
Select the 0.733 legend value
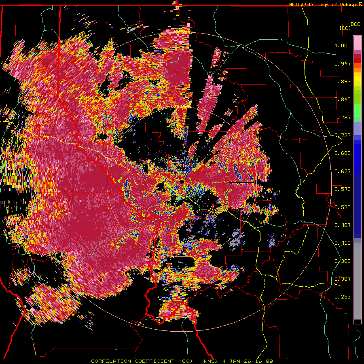pos(343,135)
